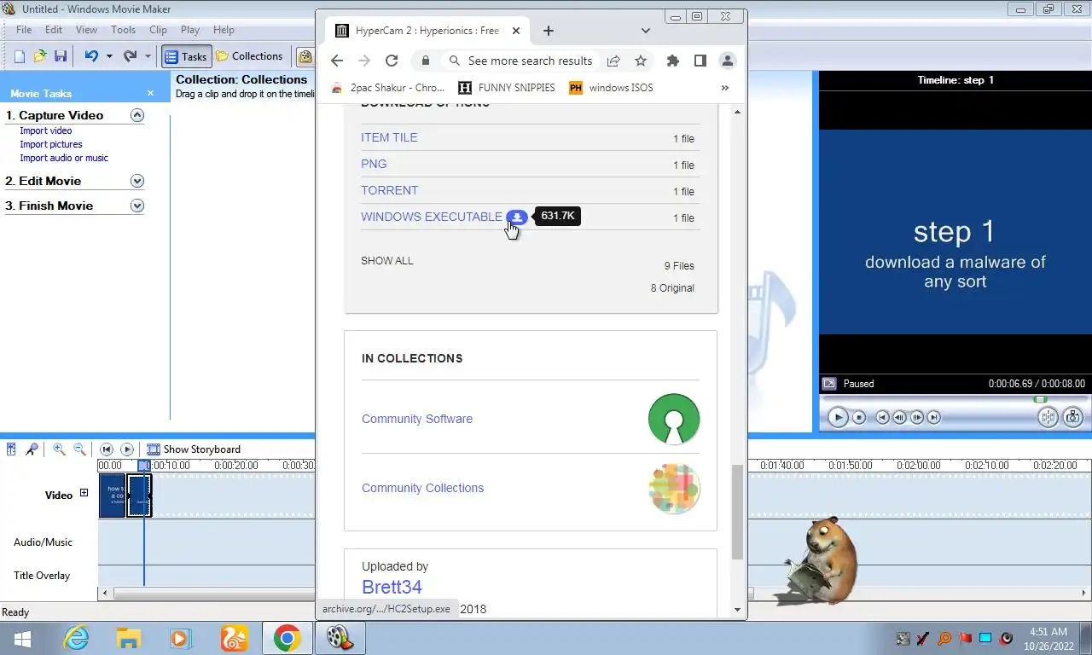Toggle the Tasks pane button
The width and height of the screenshot is (1092, 655).
point(185,56)
